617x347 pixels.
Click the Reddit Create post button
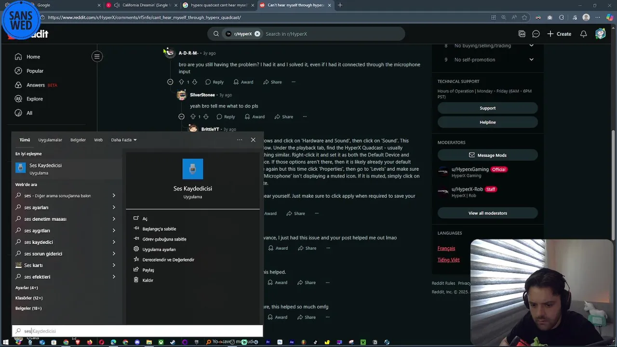tap(559, 34)
